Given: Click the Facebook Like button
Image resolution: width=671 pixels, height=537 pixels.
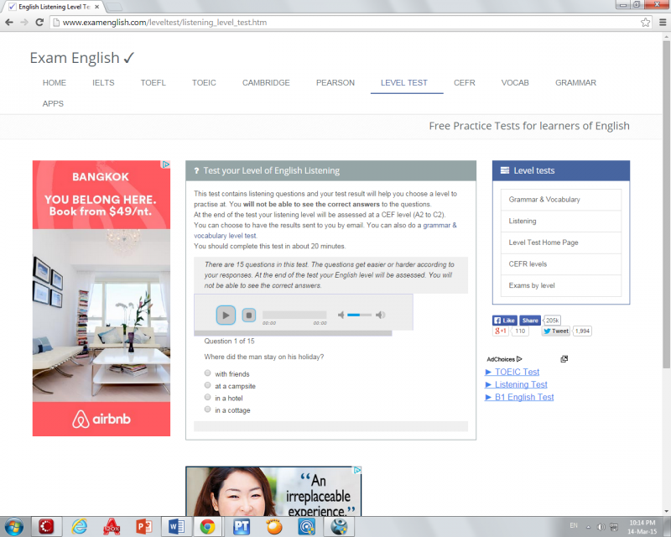Looking at the screenshot, I should [x=503, y=321].
